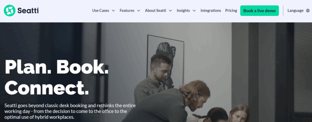The width and height of the screenshot is (312, 122).
Task: Click the framed portrait in the hero video
Action: coord(165,61)
